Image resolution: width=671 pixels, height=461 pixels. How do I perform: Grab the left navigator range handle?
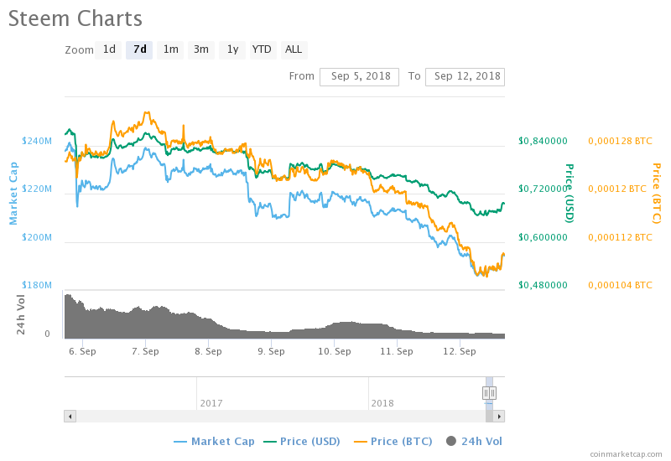(486, 392)
